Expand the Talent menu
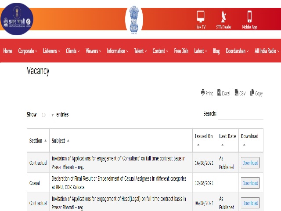This screenshot has width=281, height=211. pos(140,51)
